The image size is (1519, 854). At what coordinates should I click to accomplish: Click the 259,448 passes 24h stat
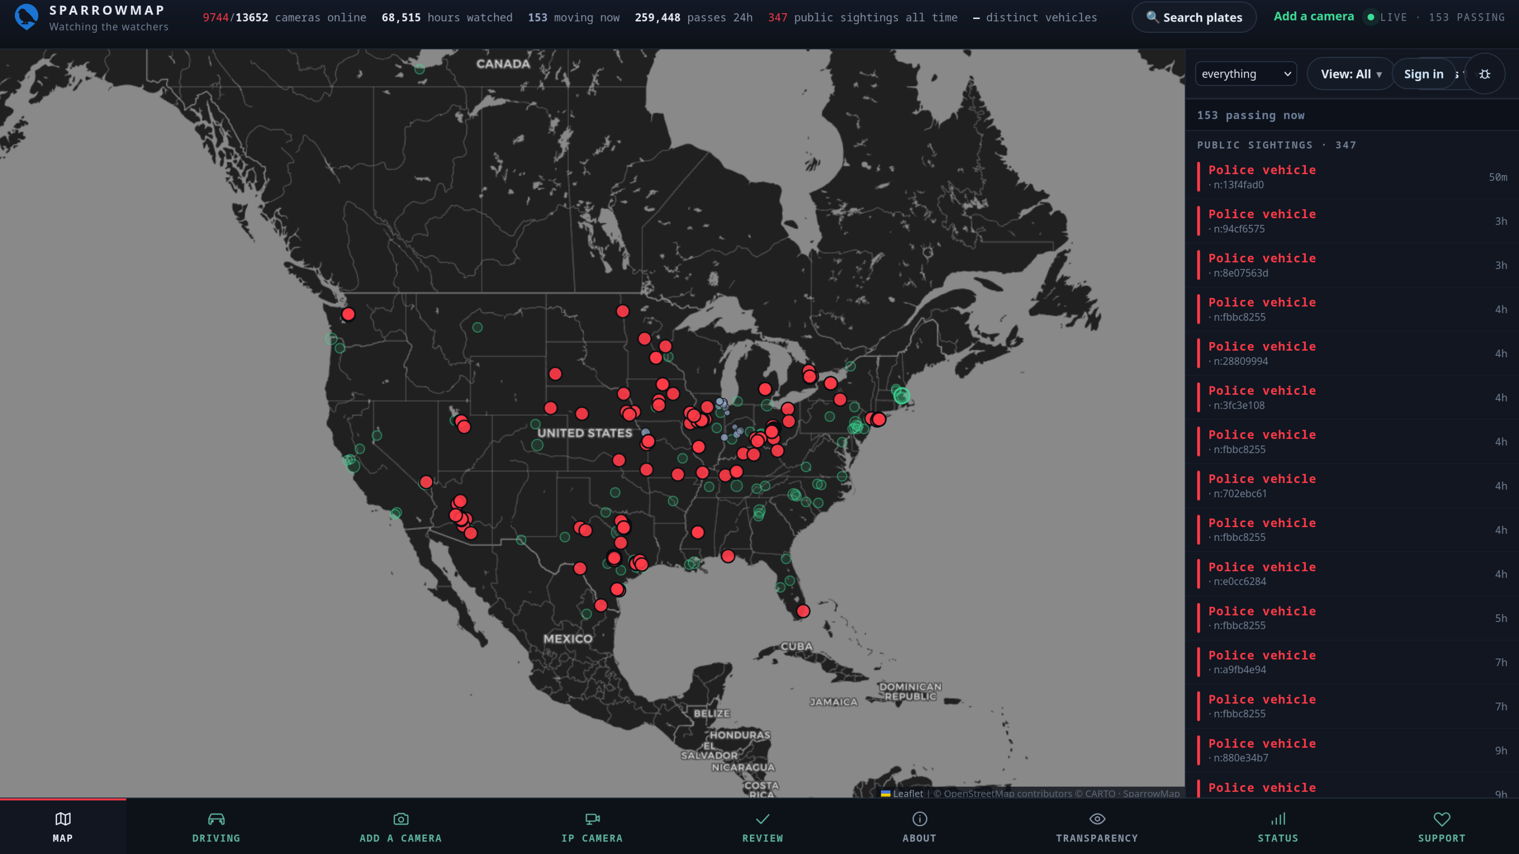[693, 18]
